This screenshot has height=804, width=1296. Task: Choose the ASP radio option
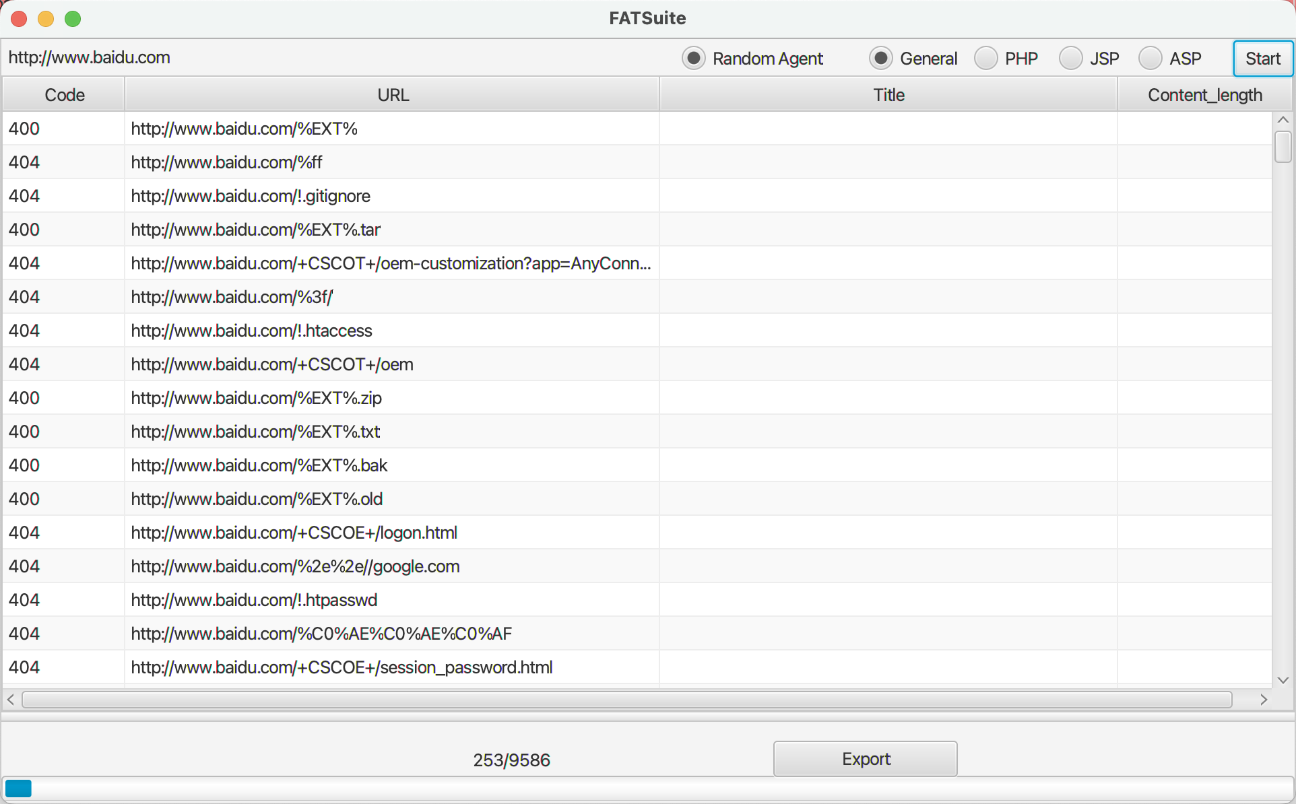1150,59
